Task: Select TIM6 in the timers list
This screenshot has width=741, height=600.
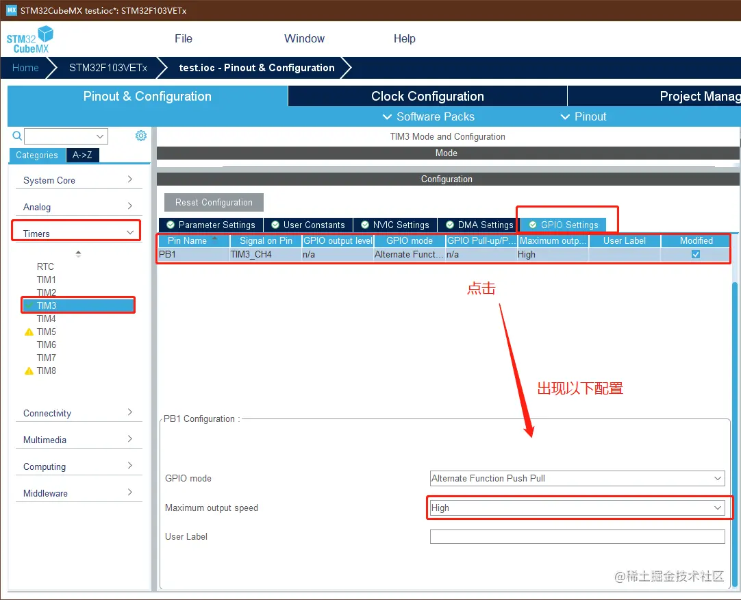Action: pyautogui.click(x=47, y=345)
